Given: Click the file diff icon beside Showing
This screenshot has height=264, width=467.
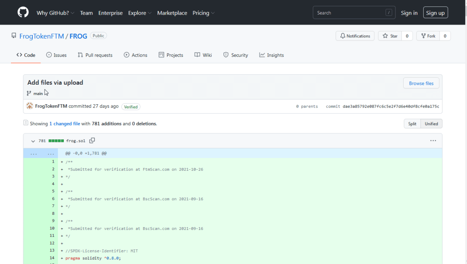Looking at the screenshot, I should pos(26,122).
